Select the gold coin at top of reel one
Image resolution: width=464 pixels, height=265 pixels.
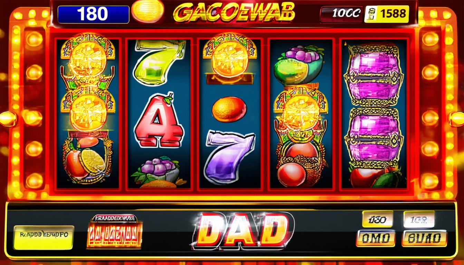tap(88, 58)
